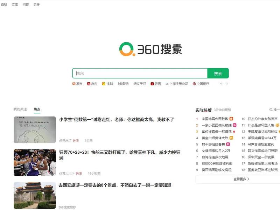Expand the shortcut links chevron
The image size is (280, 210).
(x=221, y=83)
